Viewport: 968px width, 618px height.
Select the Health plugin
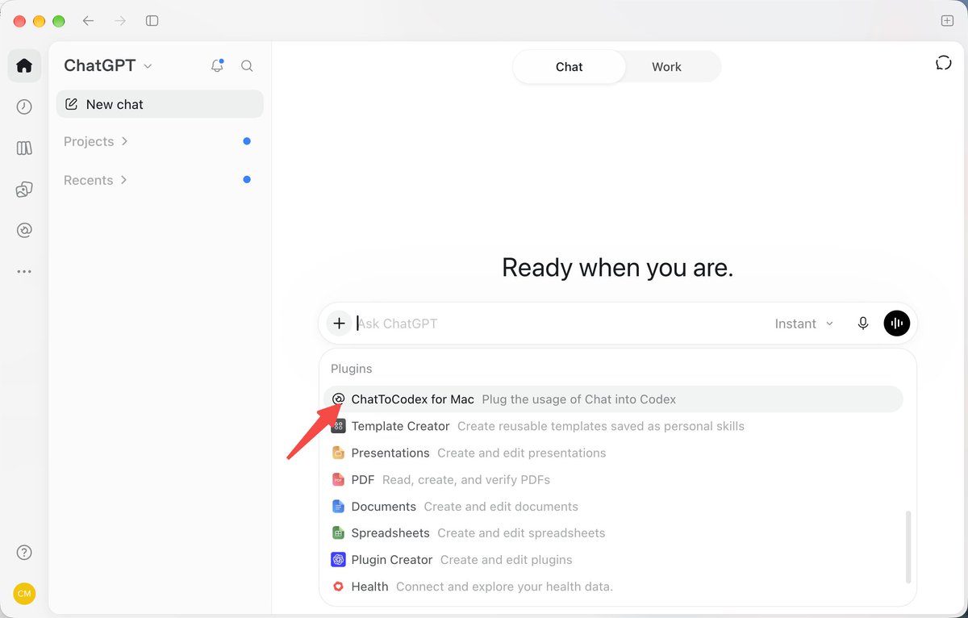click(613, 587)
